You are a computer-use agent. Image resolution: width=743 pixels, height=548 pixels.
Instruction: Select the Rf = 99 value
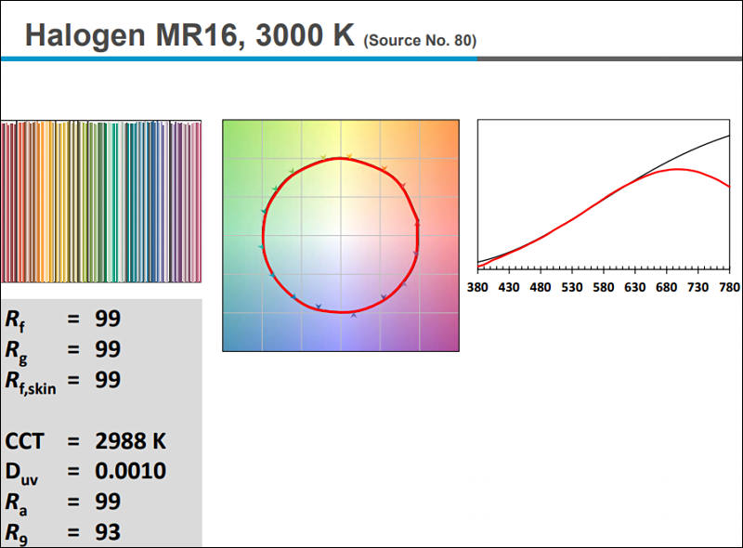[x=108, y=318]
